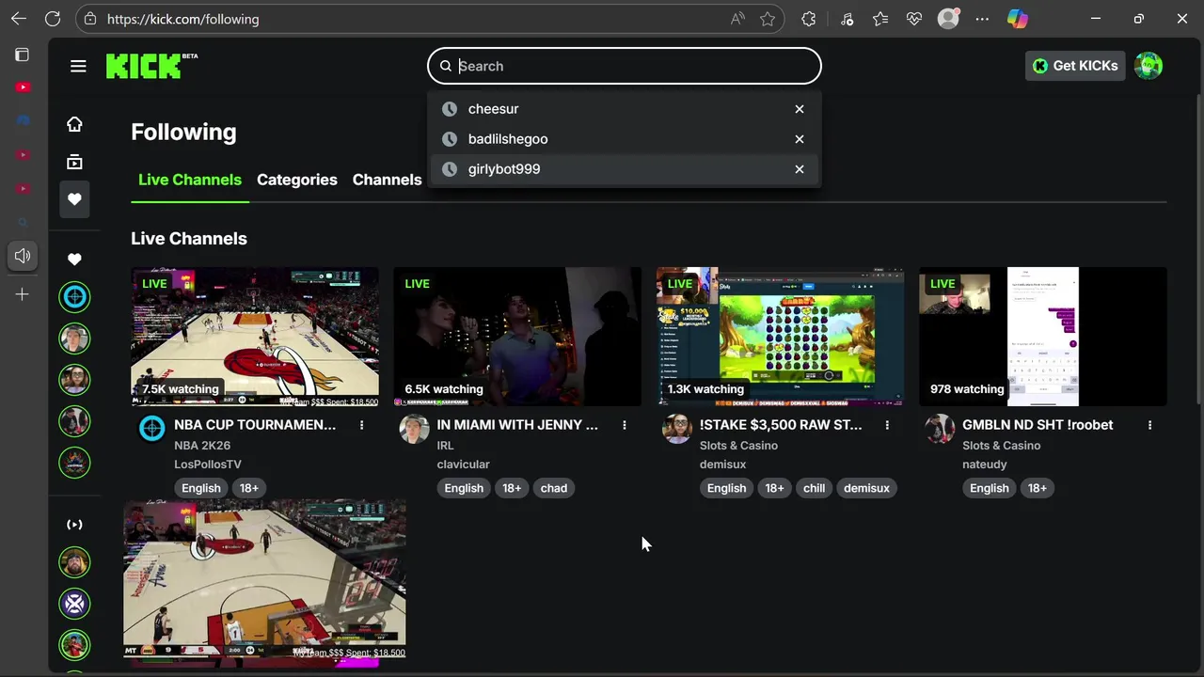1204x677 pixels.
Task: Click the audio-playing tab speaker icon
Action: pos(23,256)
